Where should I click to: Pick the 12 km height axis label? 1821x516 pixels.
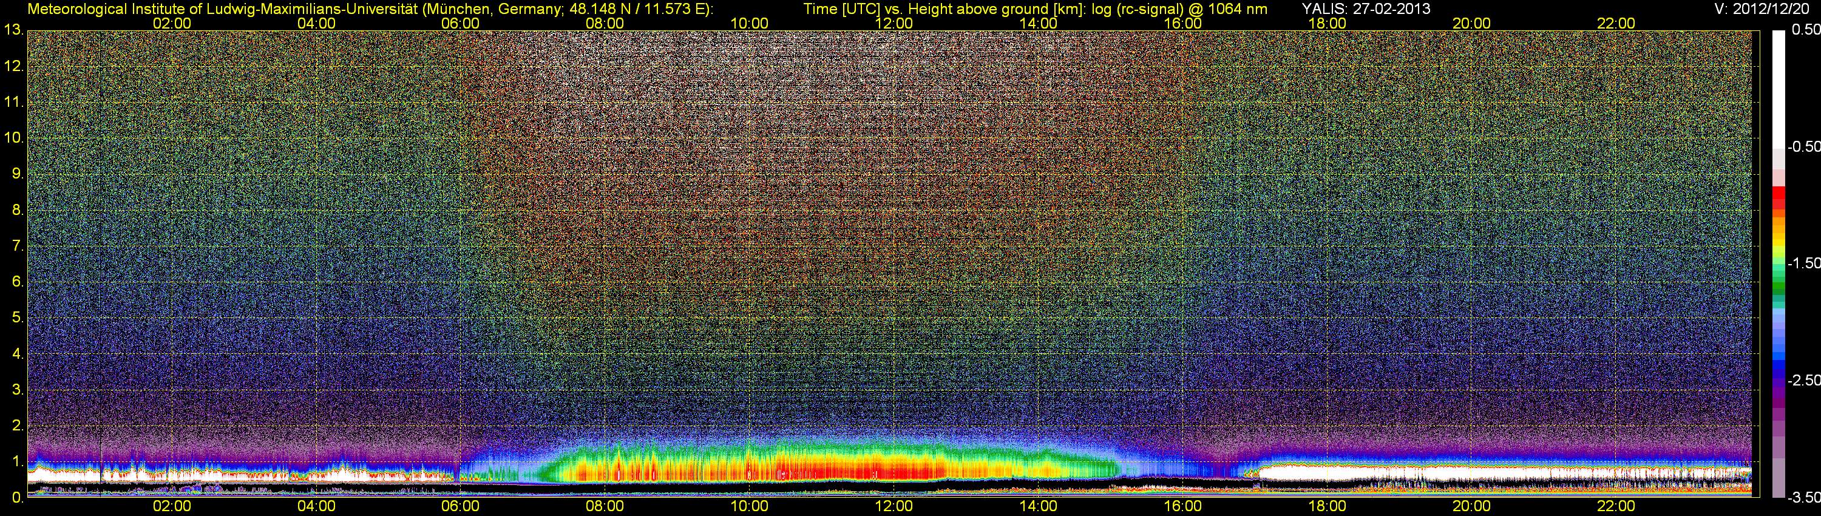click(13, 66)
